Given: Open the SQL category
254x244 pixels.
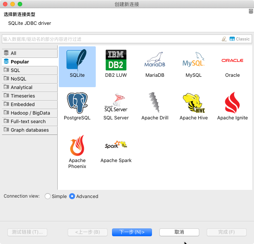Looking at the screenshot, I should tap(30, 70).
